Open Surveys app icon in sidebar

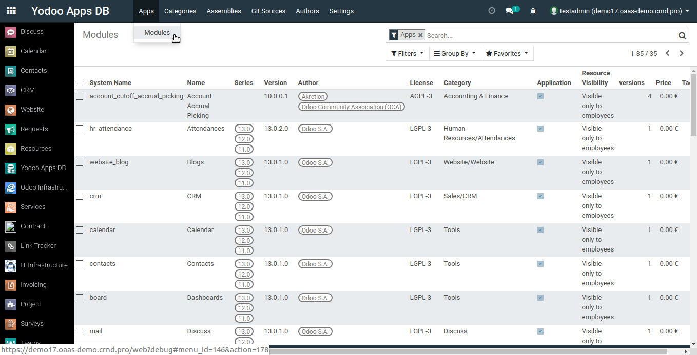click(11, 324)
